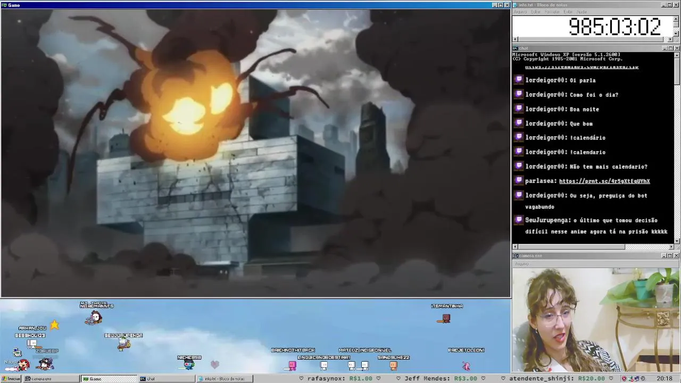
Task: Click the streamlabs tip link in chat
Action: (582, 67)
